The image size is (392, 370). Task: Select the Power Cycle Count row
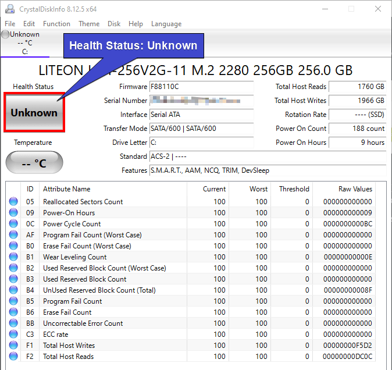(x=72, y=224)
